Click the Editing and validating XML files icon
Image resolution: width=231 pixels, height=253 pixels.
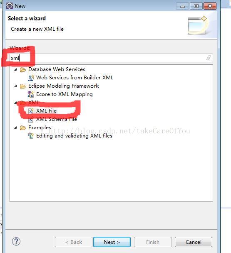click(x=31, y=136)
